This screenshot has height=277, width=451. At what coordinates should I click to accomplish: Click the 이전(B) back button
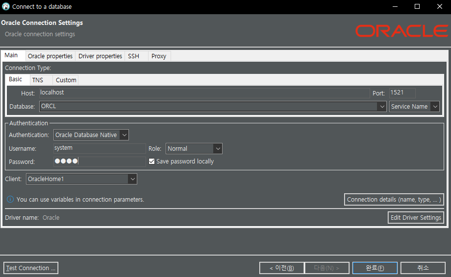pos(281,268)
